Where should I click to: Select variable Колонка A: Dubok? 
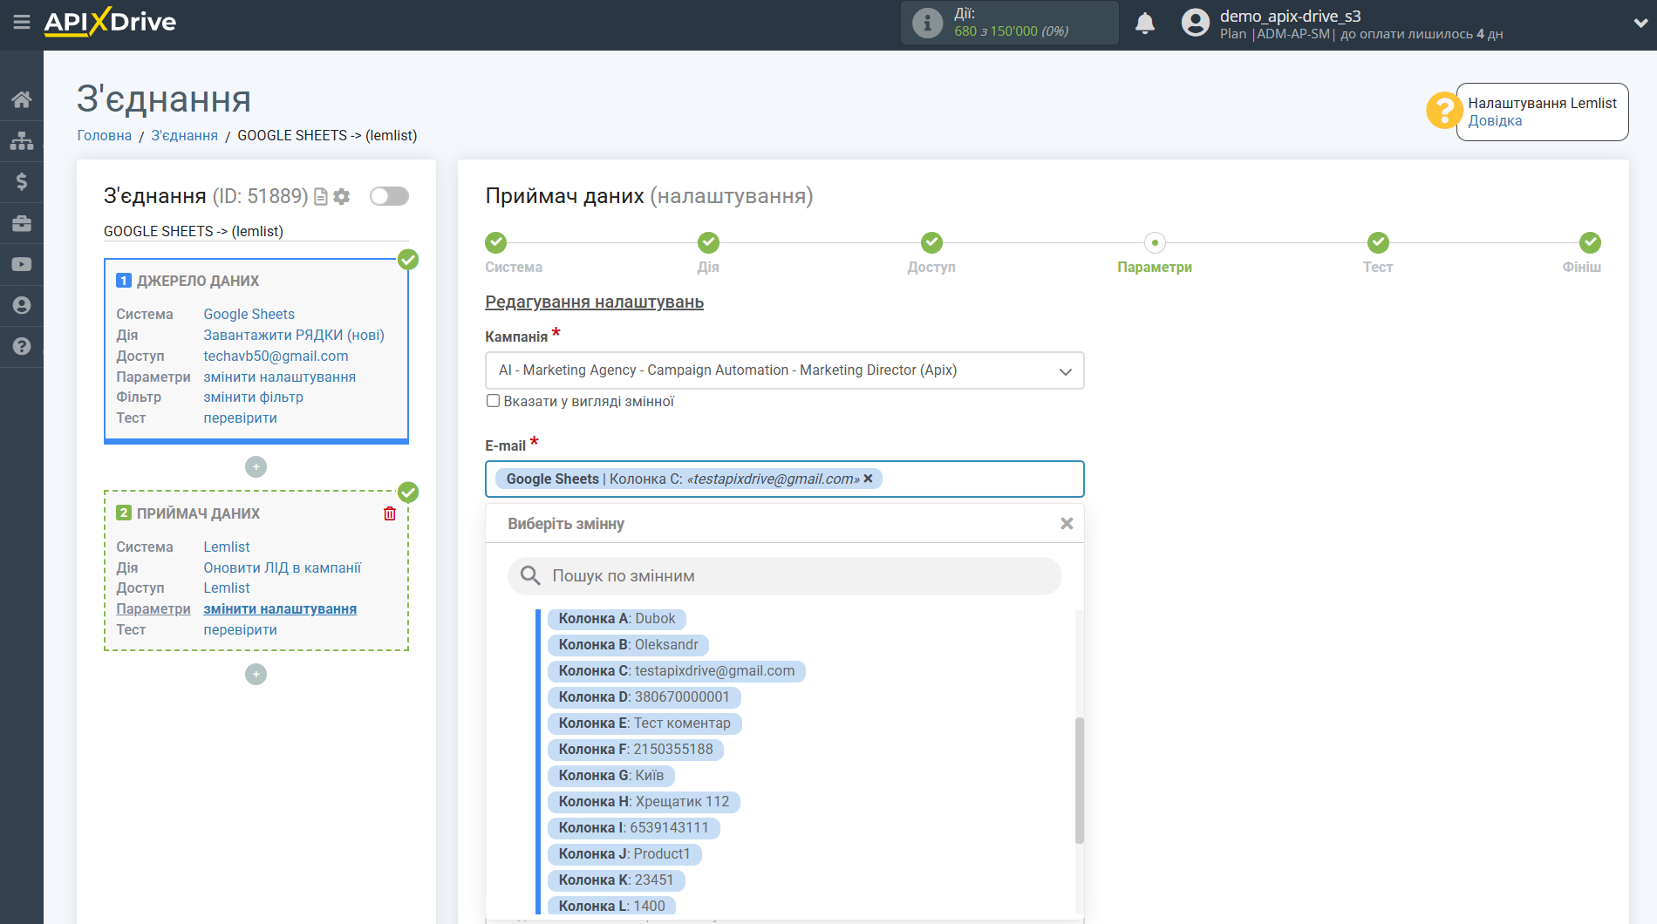(x=617, y=619)
